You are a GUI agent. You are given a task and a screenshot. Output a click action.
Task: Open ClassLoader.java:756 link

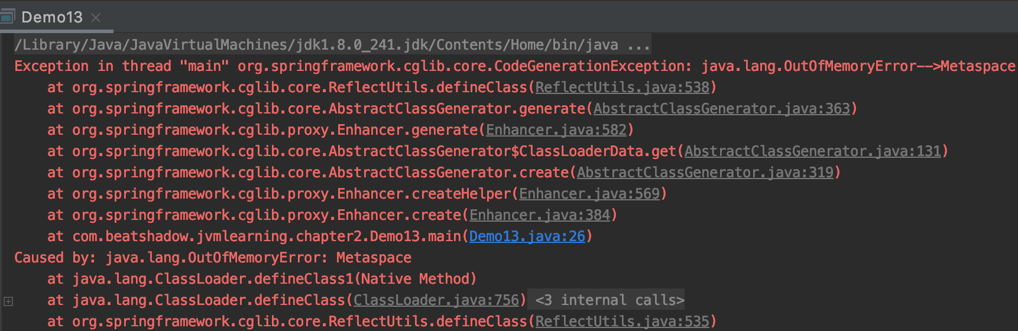[x=436, y=300]
